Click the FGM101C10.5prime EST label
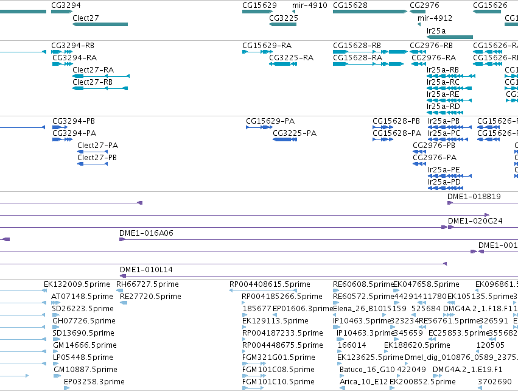This screenshot has height=391, width=518. (278, 382)
